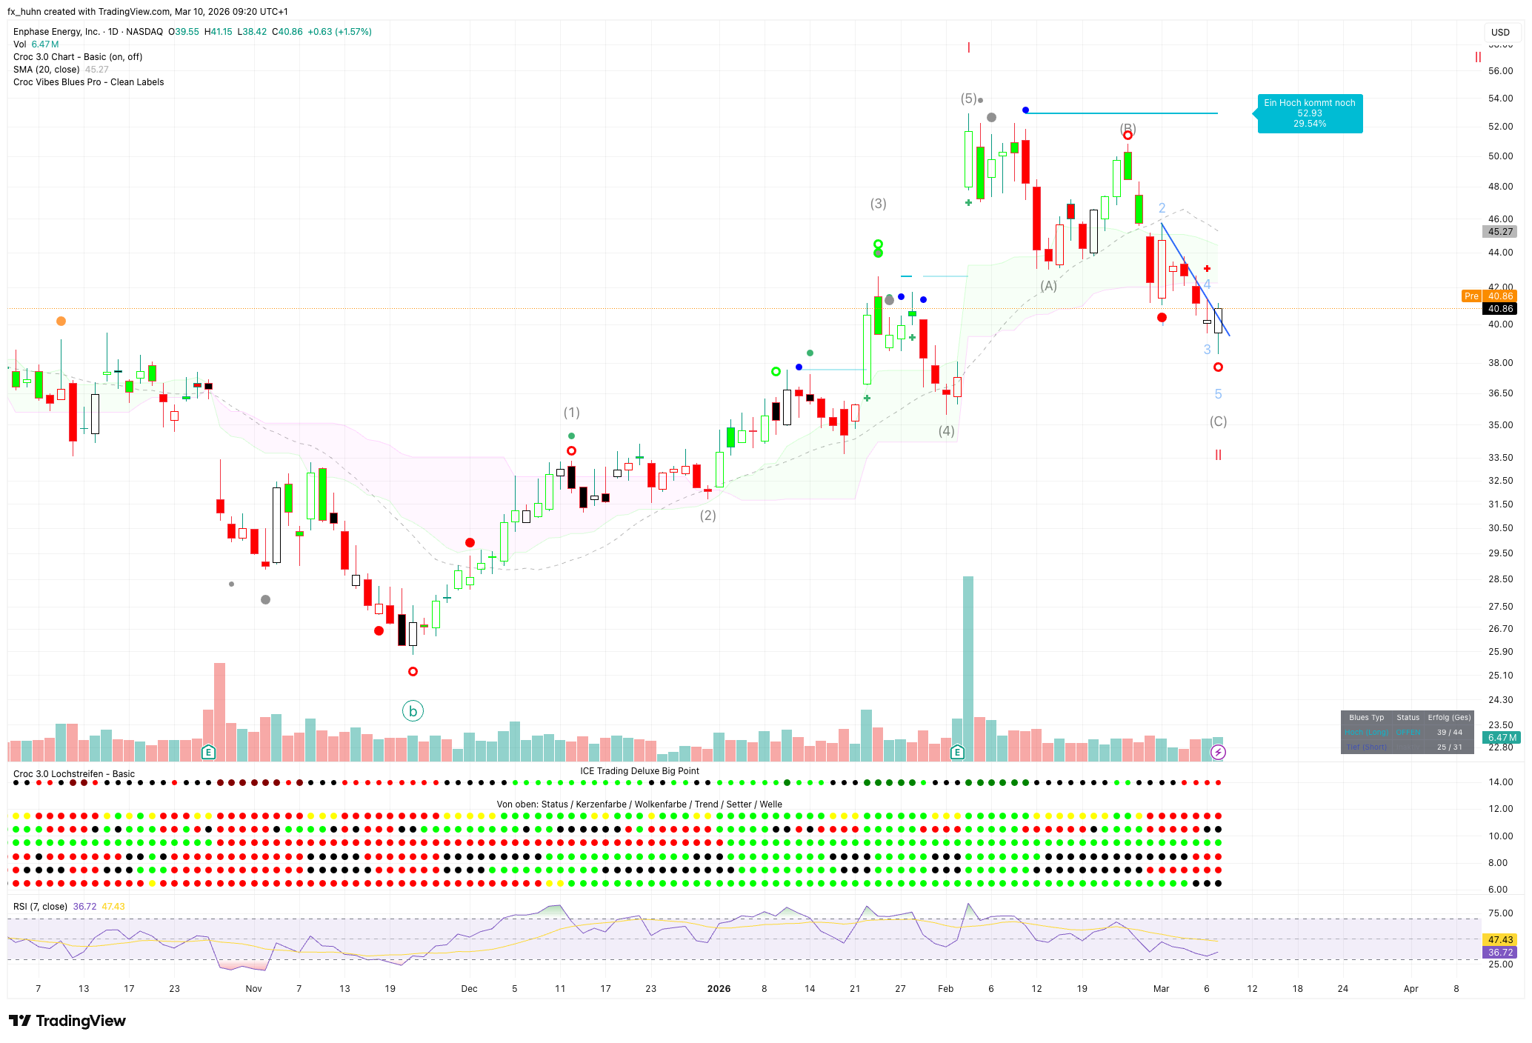Select the RSI (7, close) legend
The height and width of the screenshot is (1043, 1532).
point(40,907)
